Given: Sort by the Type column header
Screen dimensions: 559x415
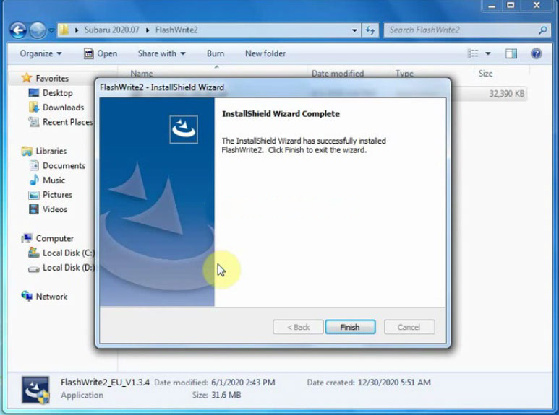Looking at the screenshot, I should 404,74.
